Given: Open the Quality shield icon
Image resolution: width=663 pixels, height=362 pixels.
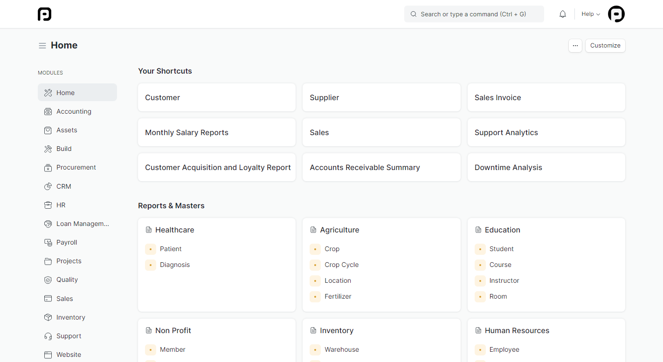Looking at the screenshot, I should [x=48, y=280].
